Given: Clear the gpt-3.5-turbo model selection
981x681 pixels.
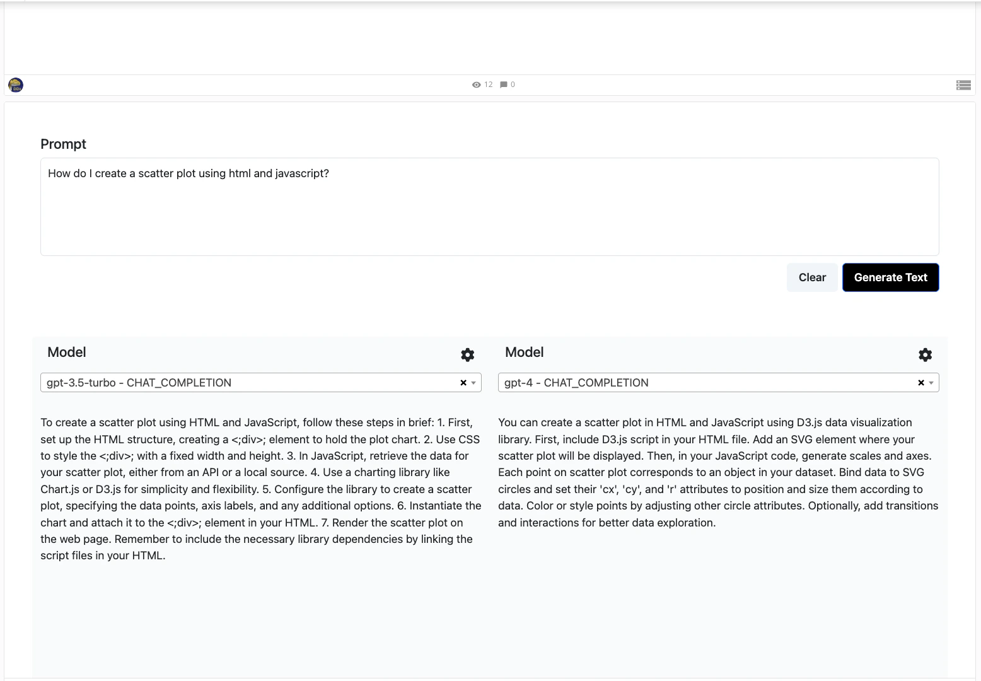Looking at the screenshot, I should [463, 383].
